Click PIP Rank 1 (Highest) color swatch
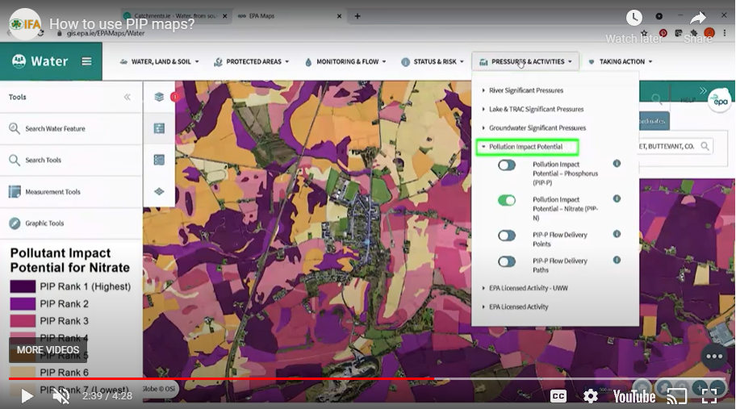 23,286
